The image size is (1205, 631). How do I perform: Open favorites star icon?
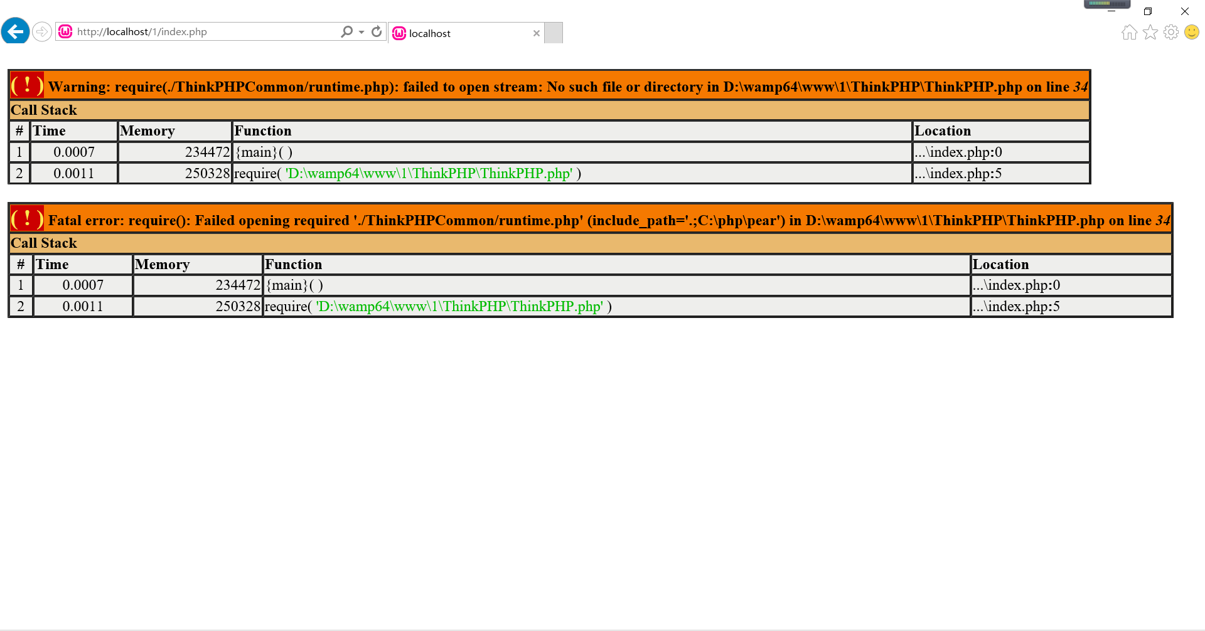click(1150, 32)
